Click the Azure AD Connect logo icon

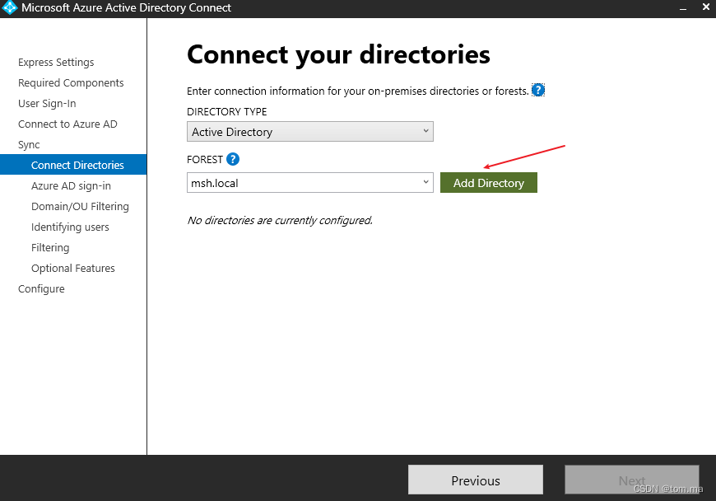pos(10,7)
